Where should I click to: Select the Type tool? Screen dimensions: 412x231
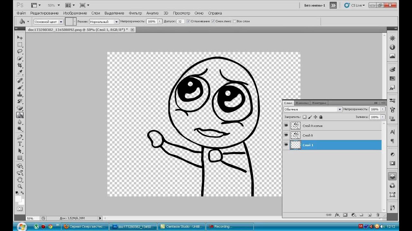pos(20,144)
